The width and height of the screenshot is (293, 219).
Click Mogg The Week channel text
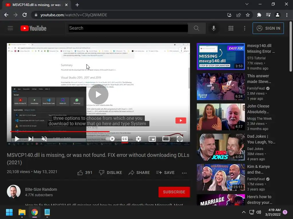[x=259, y=119]
